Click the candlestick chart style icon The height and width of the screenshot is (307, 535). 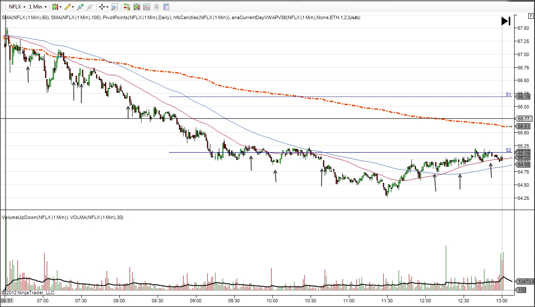(55, 7)
